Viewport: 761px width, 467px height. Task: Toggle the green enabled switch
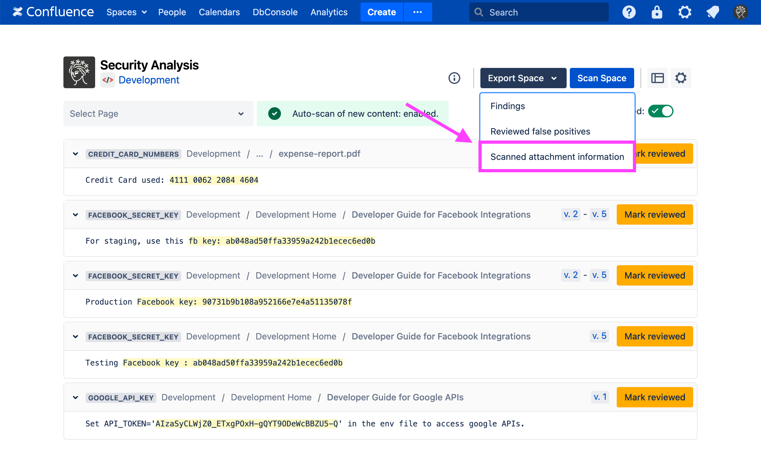(x=660, y=111)
